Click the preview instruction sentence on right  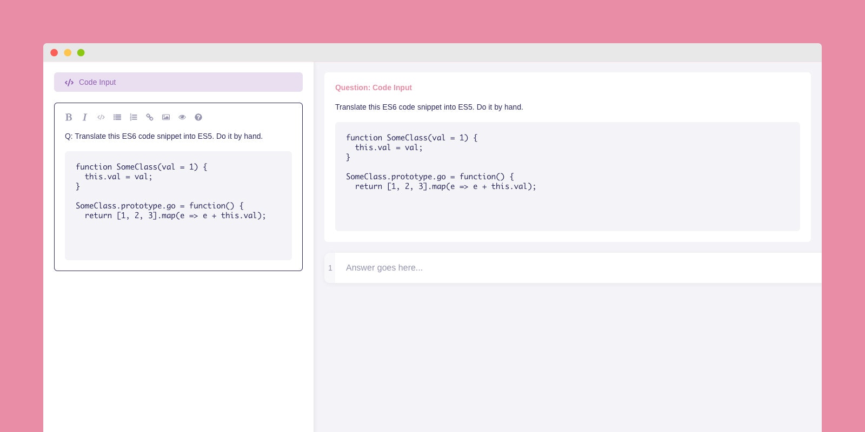[x=429, y=107]
